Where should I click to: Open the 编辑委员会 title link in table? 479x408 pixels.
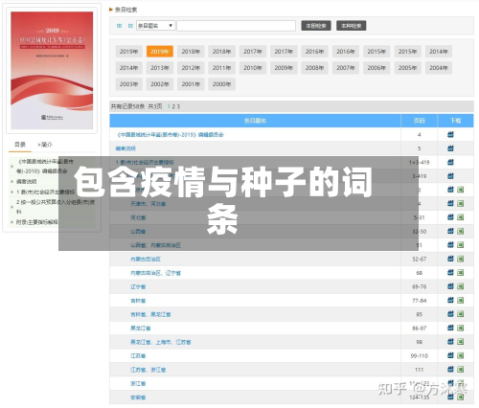coord(171,135)
